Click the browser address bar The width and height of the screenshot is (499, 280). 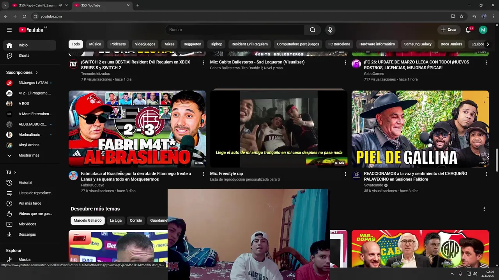pos(242,16)
